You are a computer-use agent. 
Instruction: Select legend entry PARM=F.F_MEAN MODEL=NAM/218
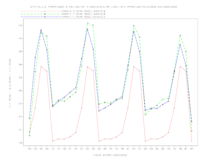coord(83,14)
